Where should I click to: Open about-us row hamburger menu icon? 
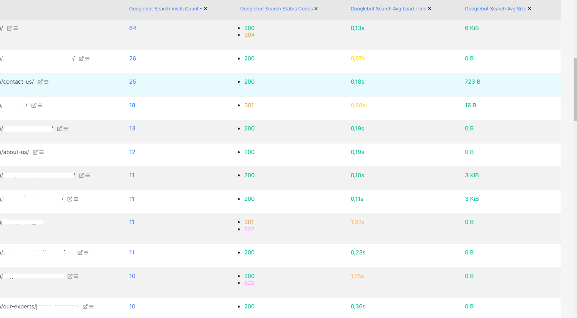[x=41, y=152]
